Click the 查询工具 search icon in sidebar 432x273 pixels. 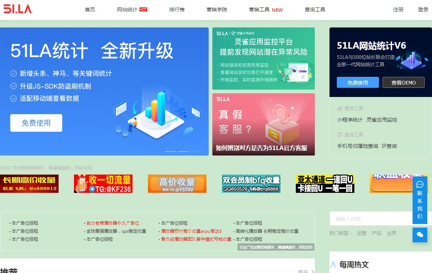(339, 135)
